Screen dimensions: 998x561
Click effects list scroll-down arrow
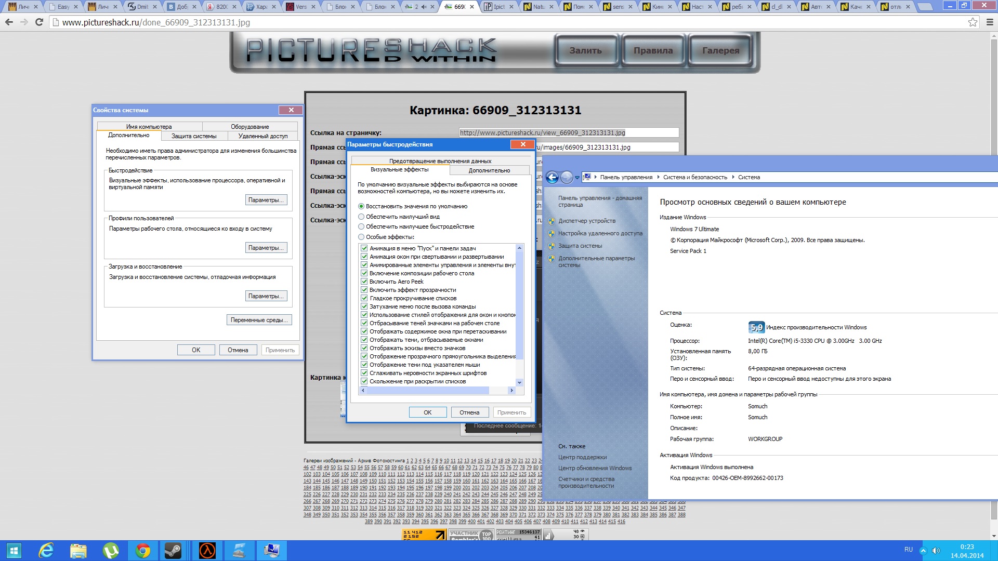point(519,383)
